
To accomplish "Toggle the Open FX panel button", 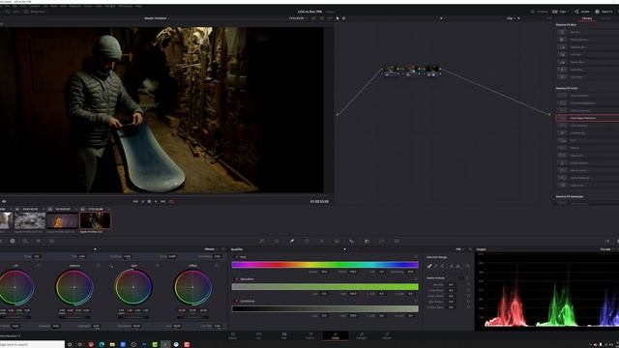I will [x=604, y=12].
